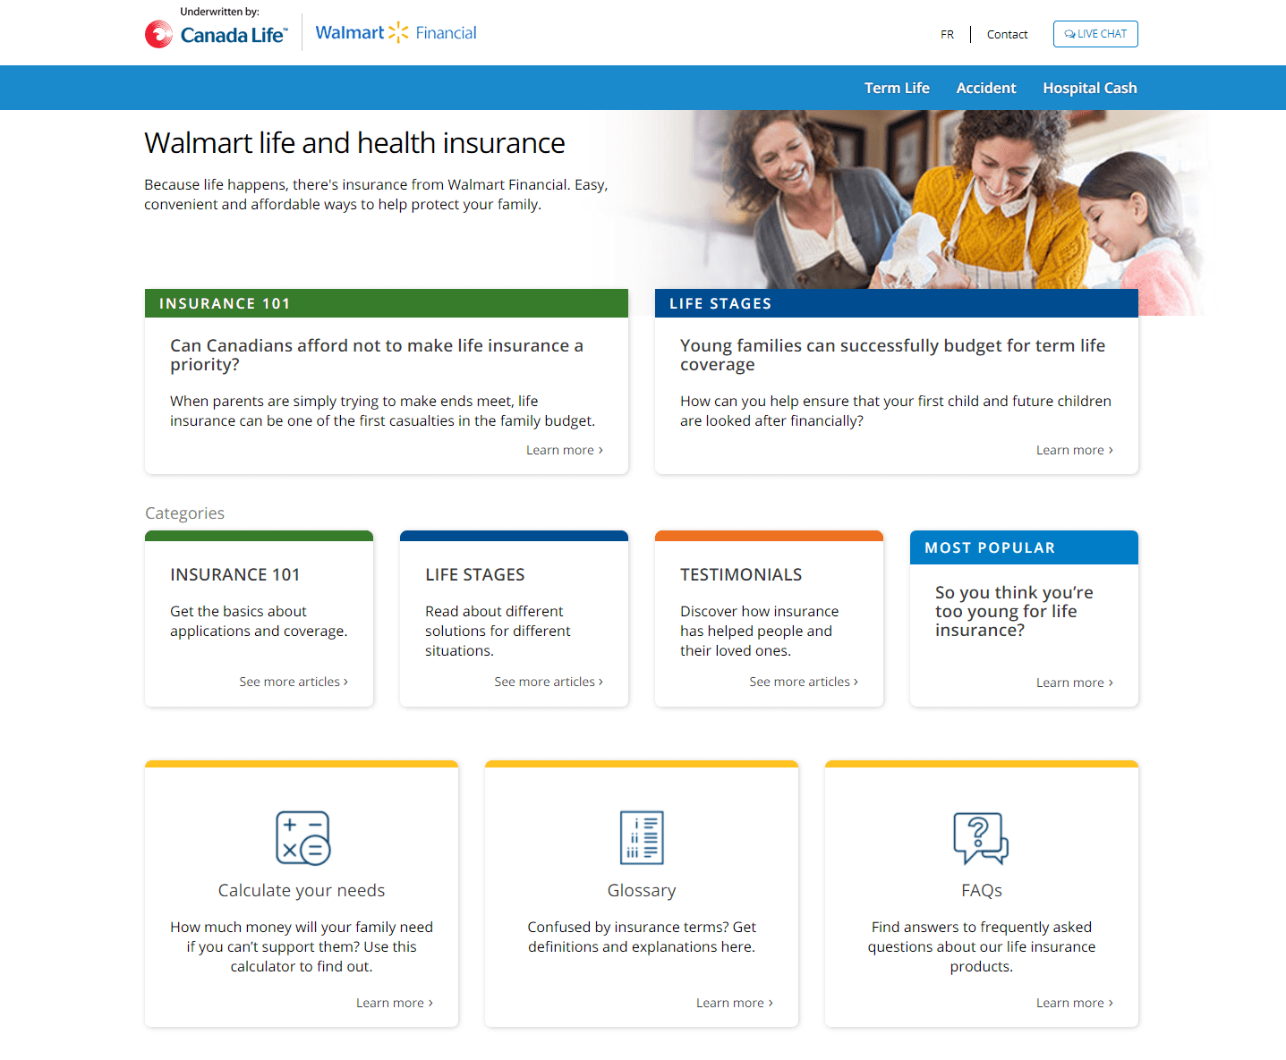
Task: Select the INSURANCE 101 category heading
Action: pos(235,575)
